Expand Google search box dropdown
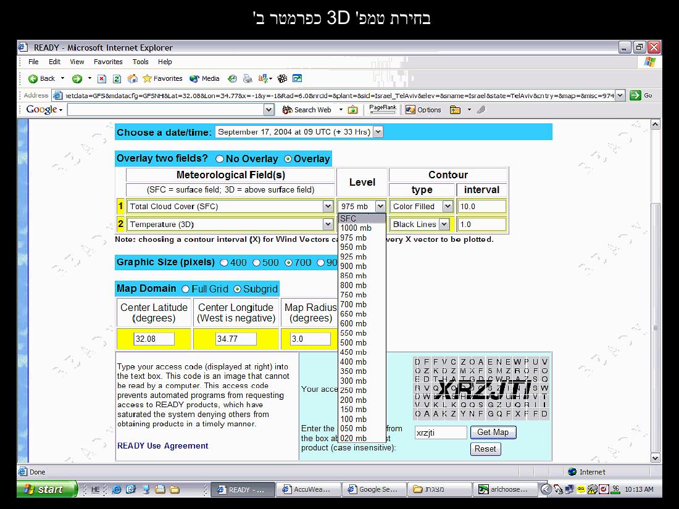Viewport: 679px width, 509px height. click(269, 110)
